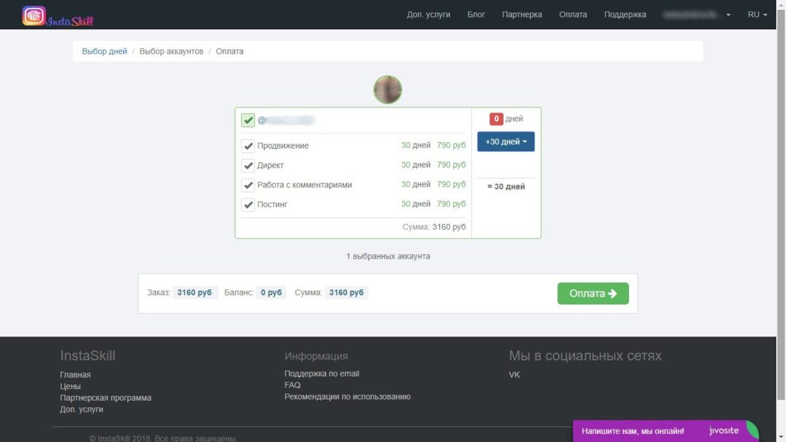Open the RU language dropdown
This screenshot has height=442, width=786.
[x=757, y=14]
